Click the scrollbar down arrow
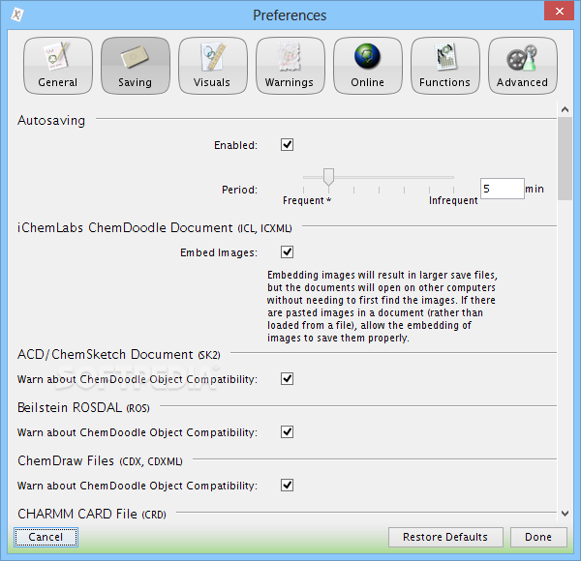Screen dimensions: 581x561 [x=565, y=514]
